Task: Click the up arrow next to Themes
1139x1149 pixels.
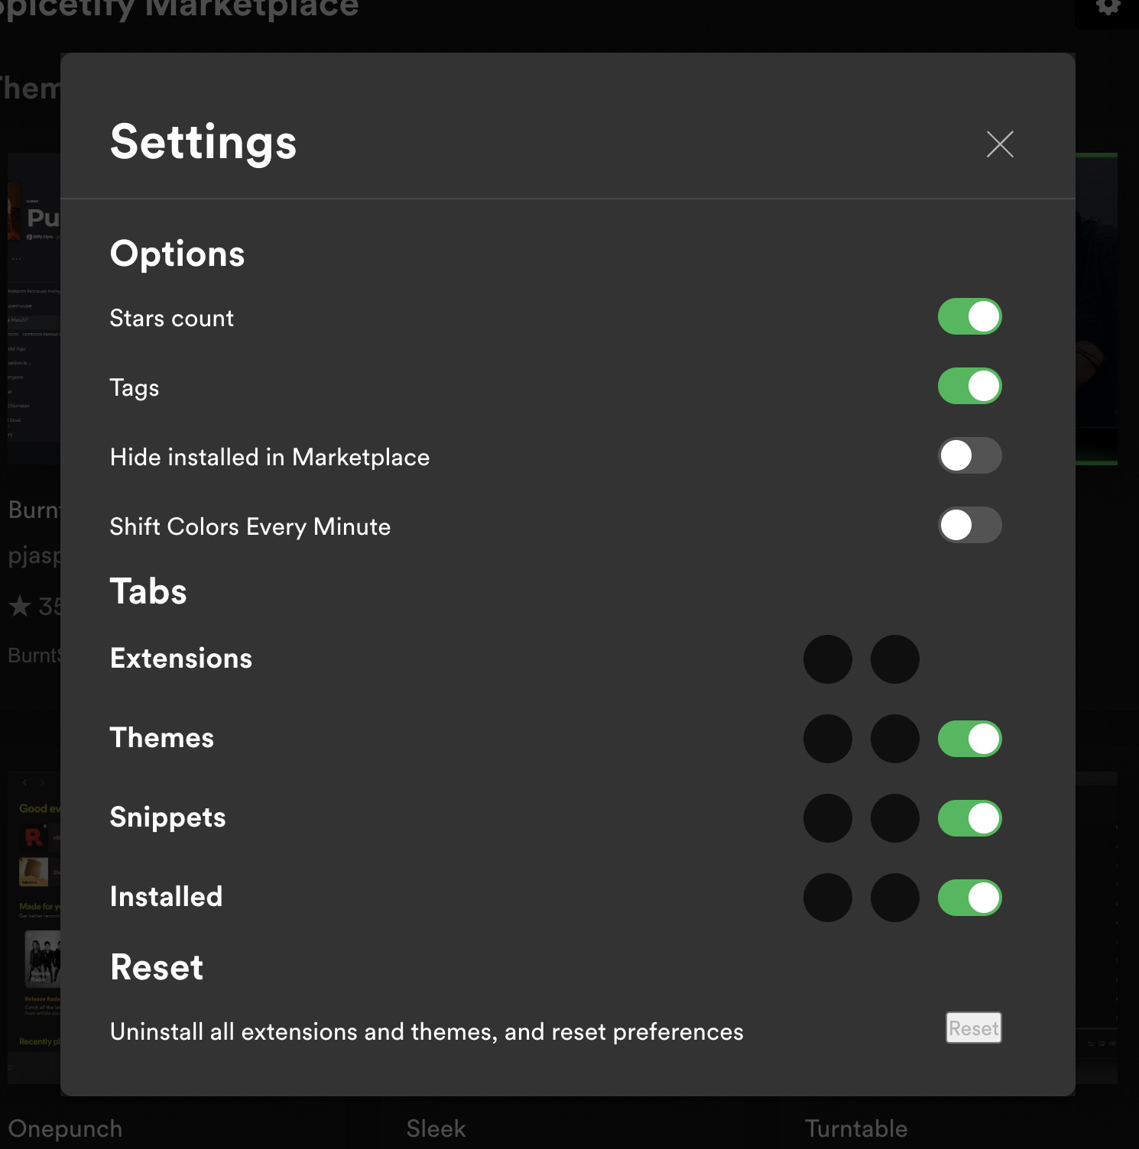Action: coord(827,739)
